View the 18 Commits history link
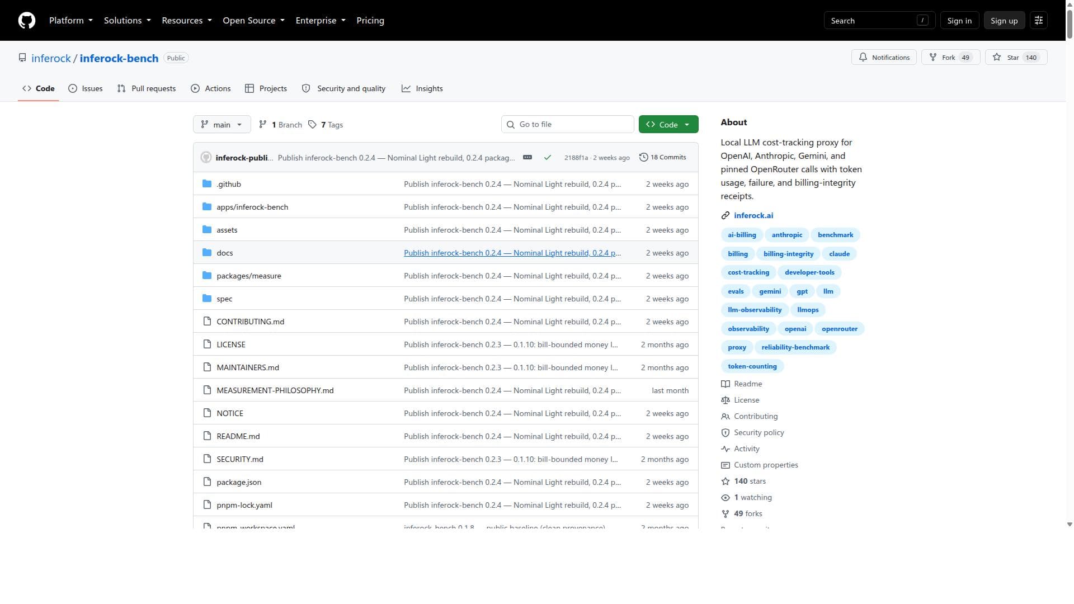Image resolution: width=1074 pixels, height=604 pixels. (663, 158)
